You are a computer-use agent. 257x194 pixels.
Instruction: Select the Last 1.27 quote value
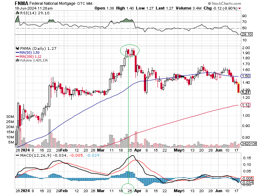coord(164,8)
